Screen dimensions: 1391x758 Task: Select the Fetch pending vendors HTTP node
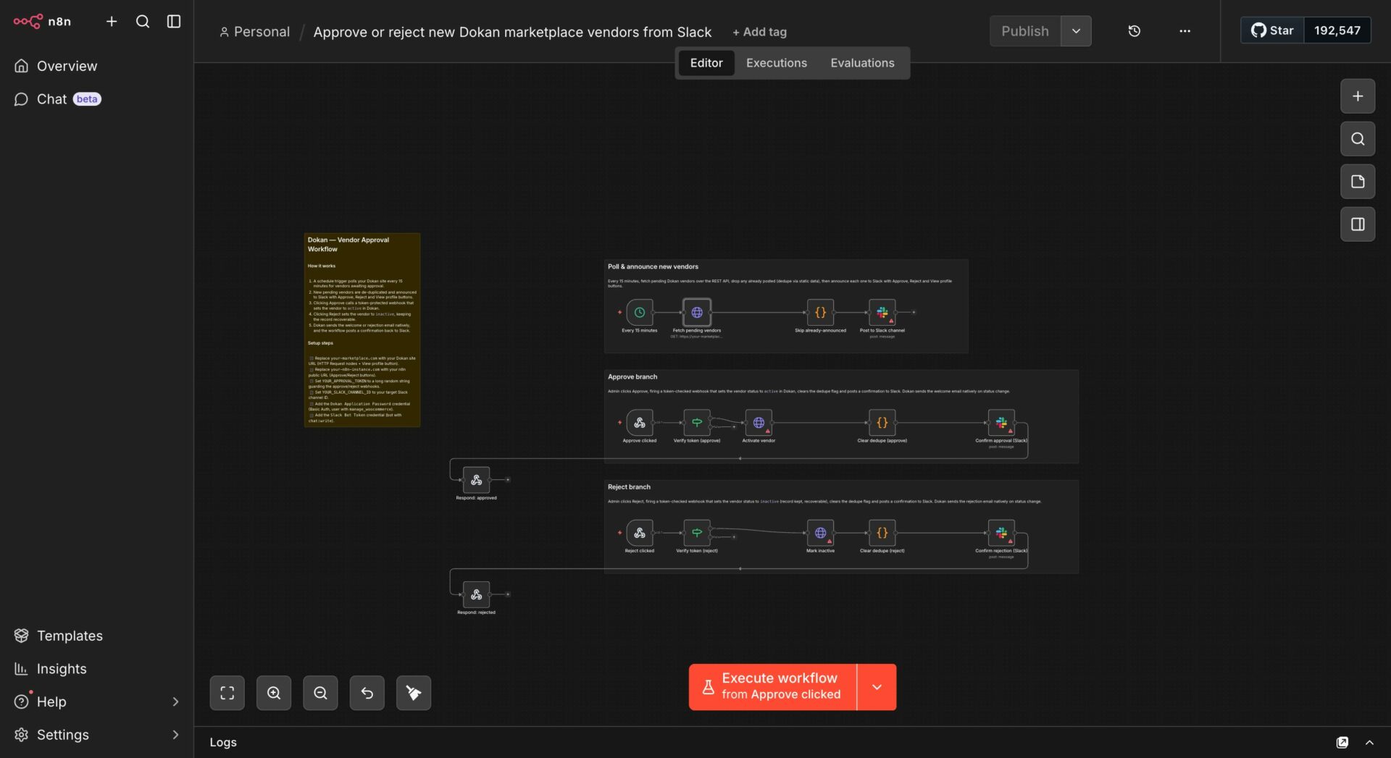[x=697, y=313]
